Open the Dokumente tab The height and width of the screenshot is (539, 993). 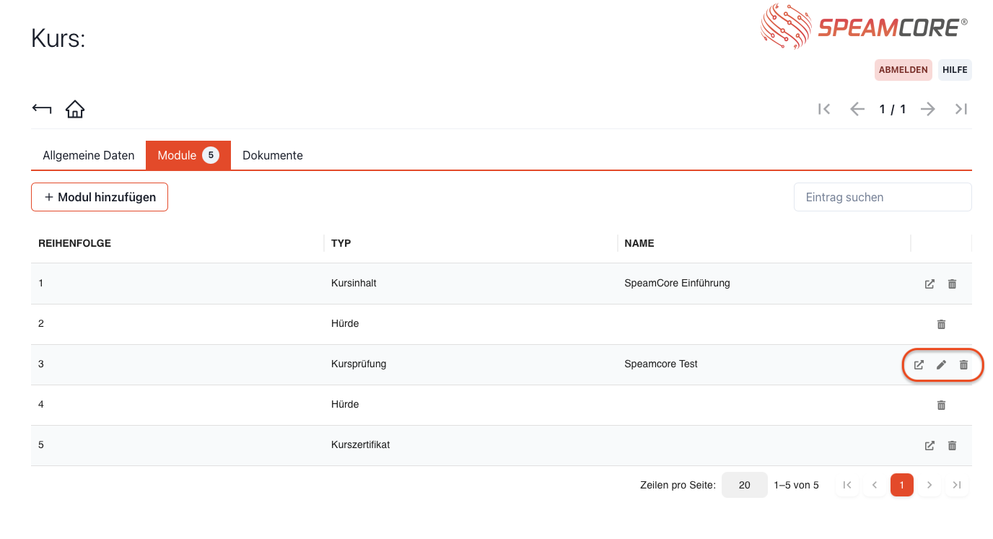[x=272, y=155]
